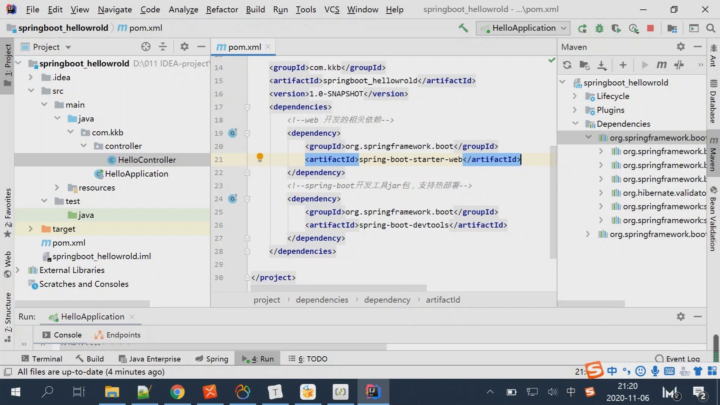The image size is (720, 405).
Task: Open Project Structure icon in toolbar
Action: [672, 28]
